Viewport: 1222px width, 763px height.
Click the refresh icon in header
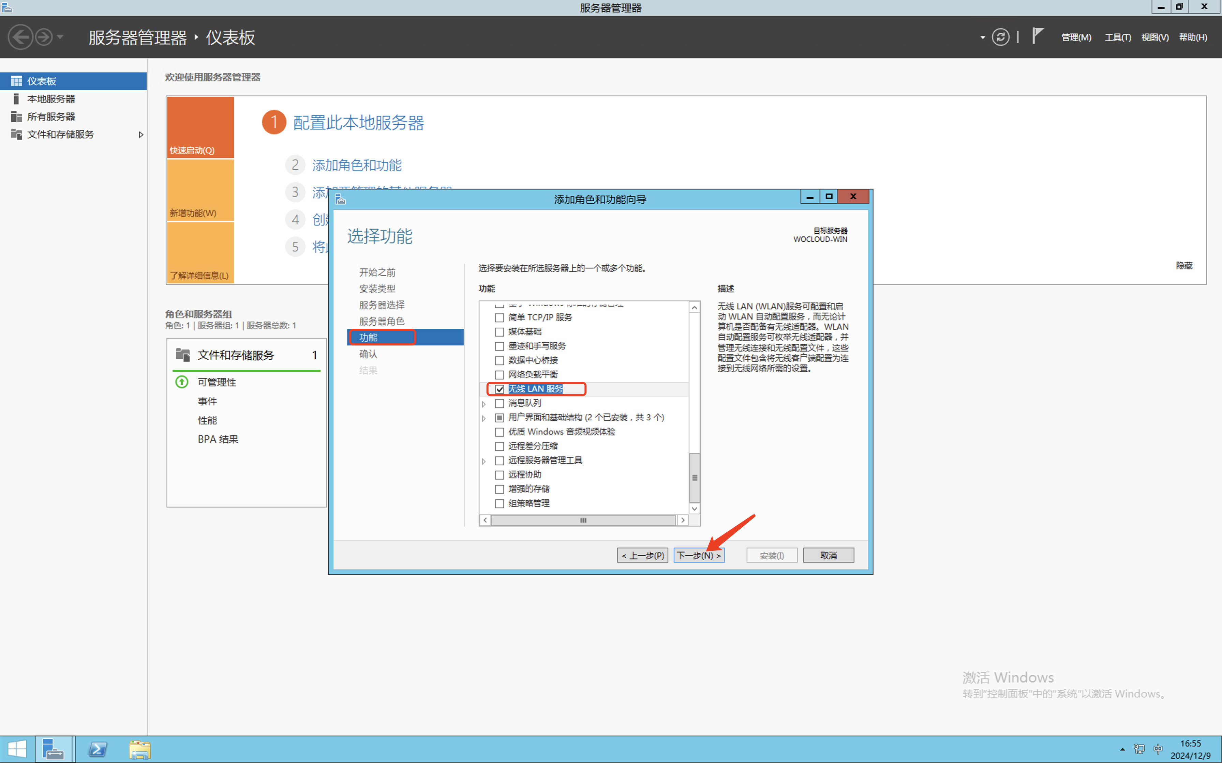point(1000,37)
